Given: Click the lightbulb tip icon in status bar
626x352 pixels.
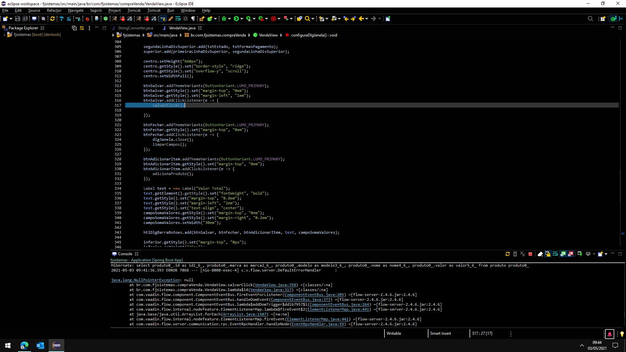Looking at the screenshot, I should click(622, 334).
